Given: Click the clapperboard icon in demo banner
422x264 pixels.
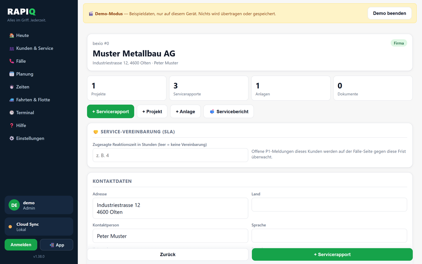Looking at the screenshot, I should pyautogui.click(x=91, y=14).
